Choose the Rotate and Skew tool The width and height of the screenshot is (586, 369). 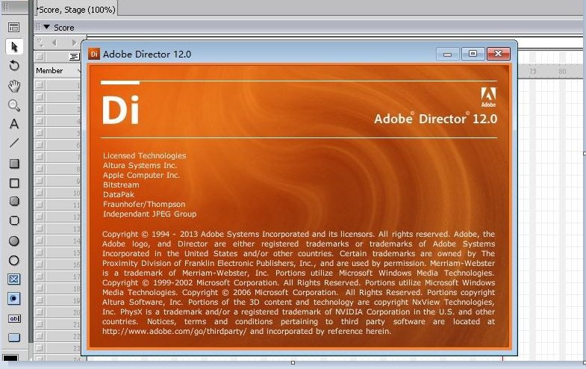14,66
